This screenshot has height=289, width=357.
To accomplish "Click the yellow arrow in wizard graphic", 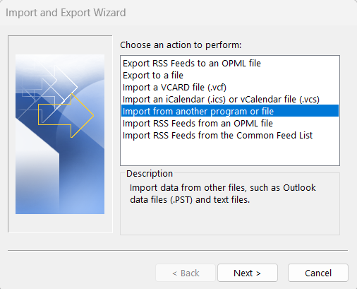I will click(66, 115).
